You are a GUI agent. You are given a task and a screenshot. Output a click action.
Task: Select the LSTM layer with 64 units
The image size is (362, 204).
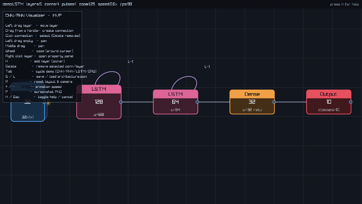[175, 102]
